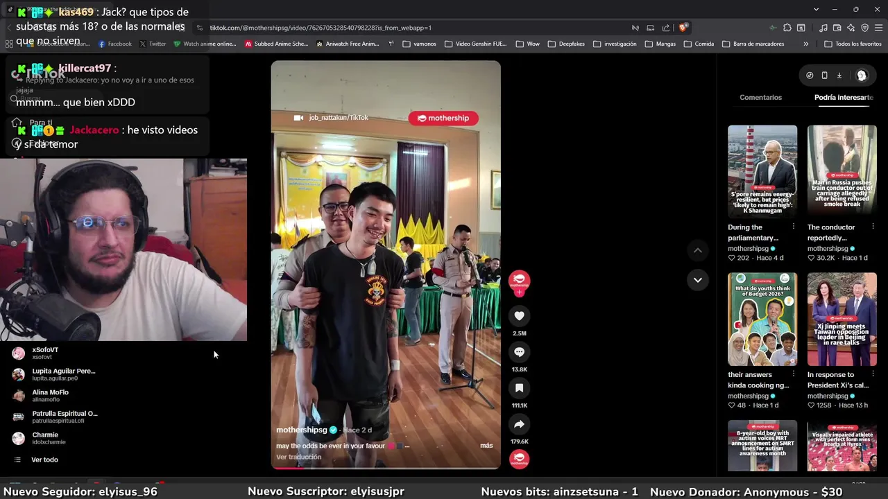Follow mothershipsg via red avatar plus
This screenshot has width=888, height=499.
[x=519, y=292]
